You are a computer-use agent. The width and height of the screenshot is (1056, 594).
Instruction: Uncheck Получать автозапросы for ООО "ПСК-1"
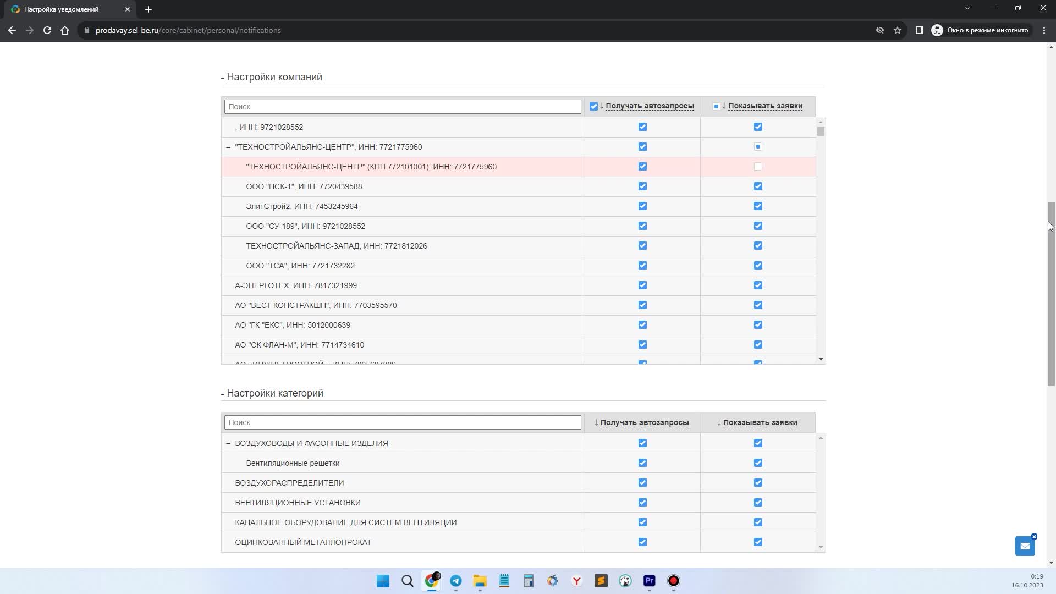coord(642,186)
